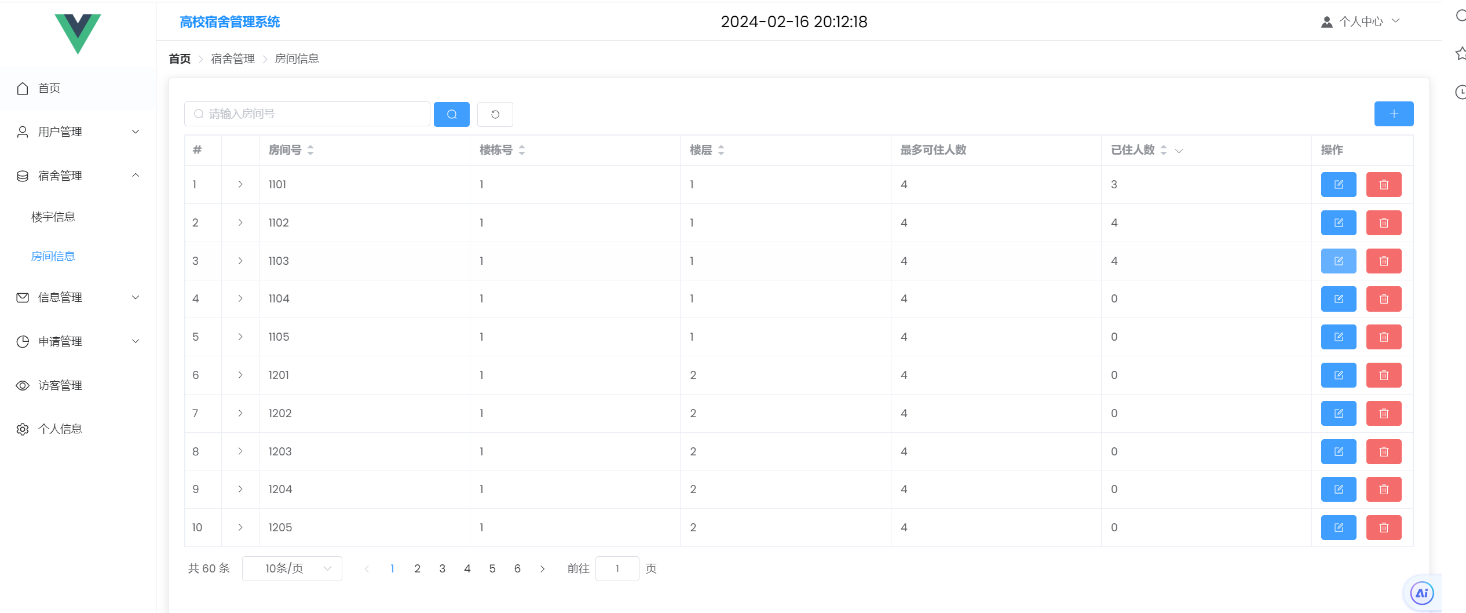Edit room 1102
1466x613 pixels.
pos(1338,222)
